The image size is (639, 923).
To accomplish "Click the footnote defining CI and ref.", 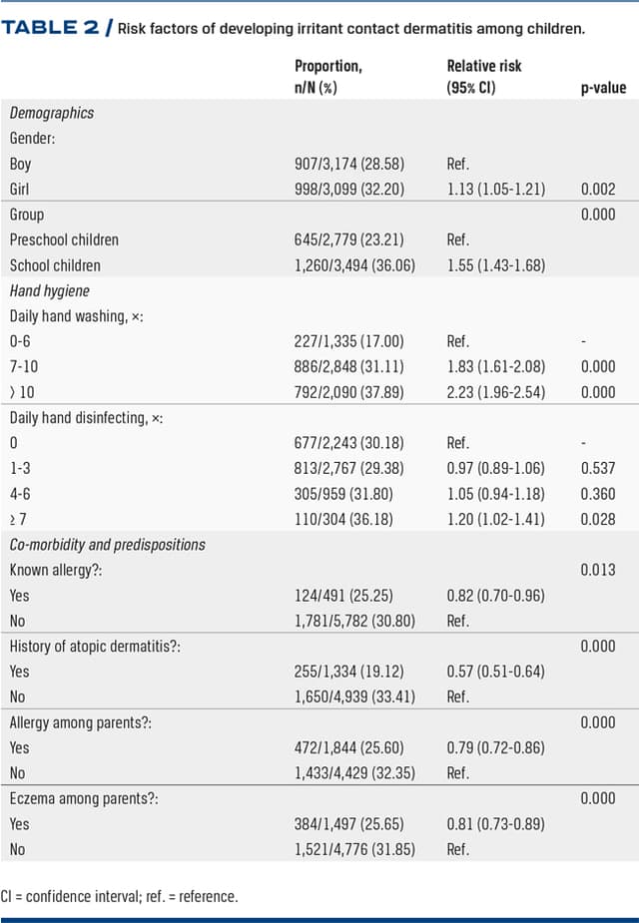I will [x=120, y=896].
